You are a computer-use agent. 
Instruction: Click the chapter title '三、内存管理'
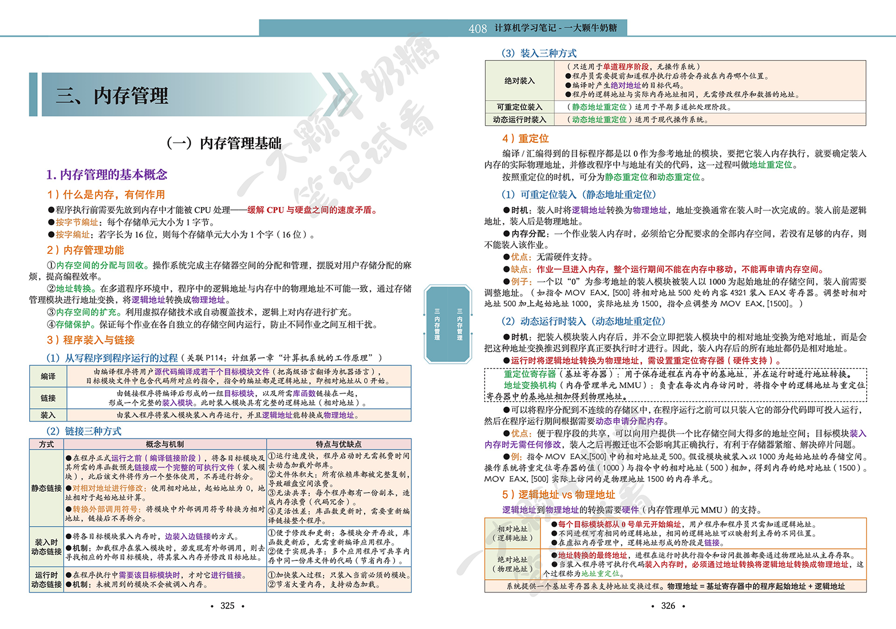pyautogui.click(x=112, y=95)
